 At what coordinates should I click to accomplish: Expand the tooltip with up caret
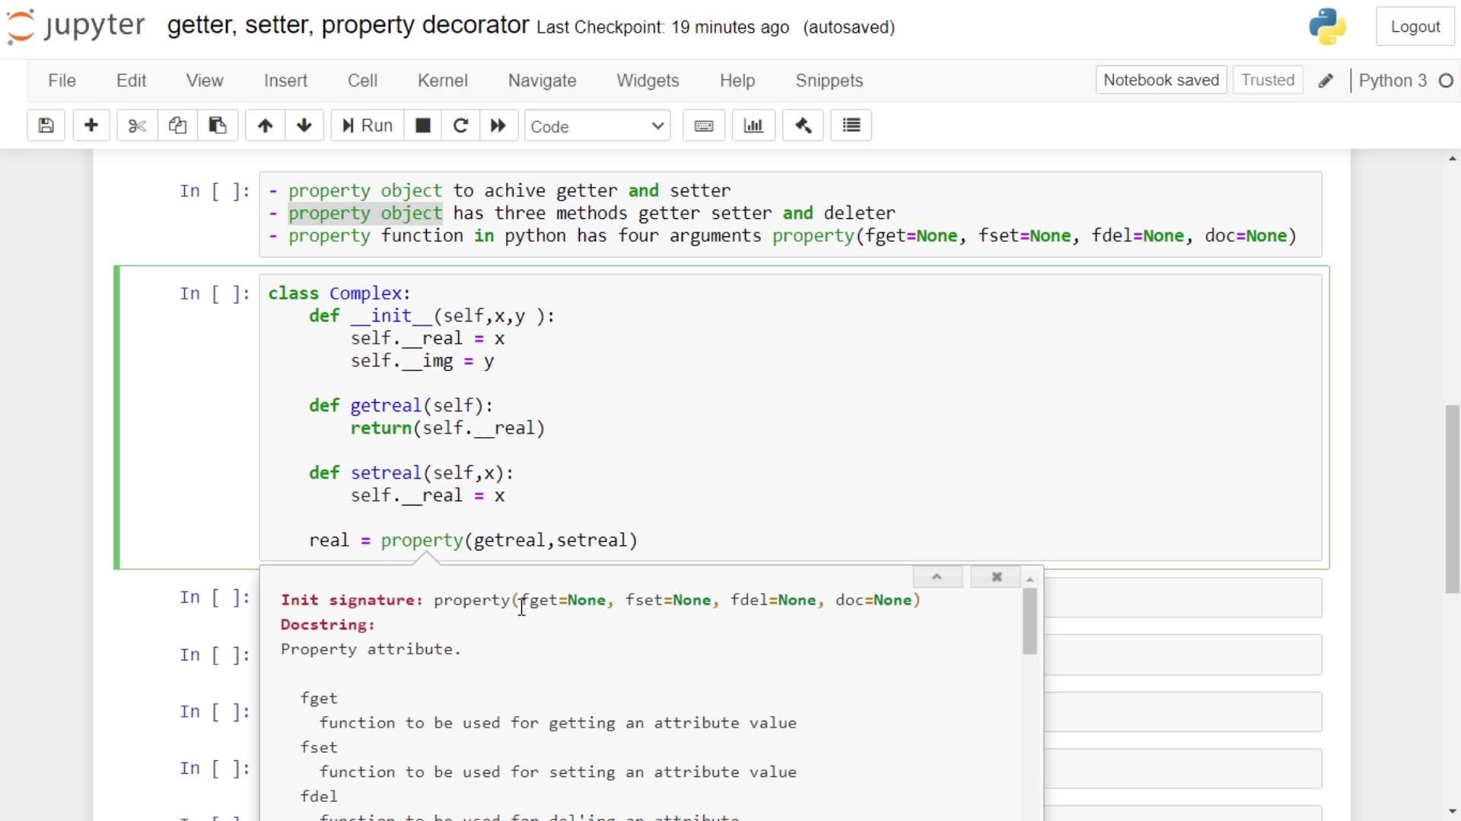coord(937,577)
